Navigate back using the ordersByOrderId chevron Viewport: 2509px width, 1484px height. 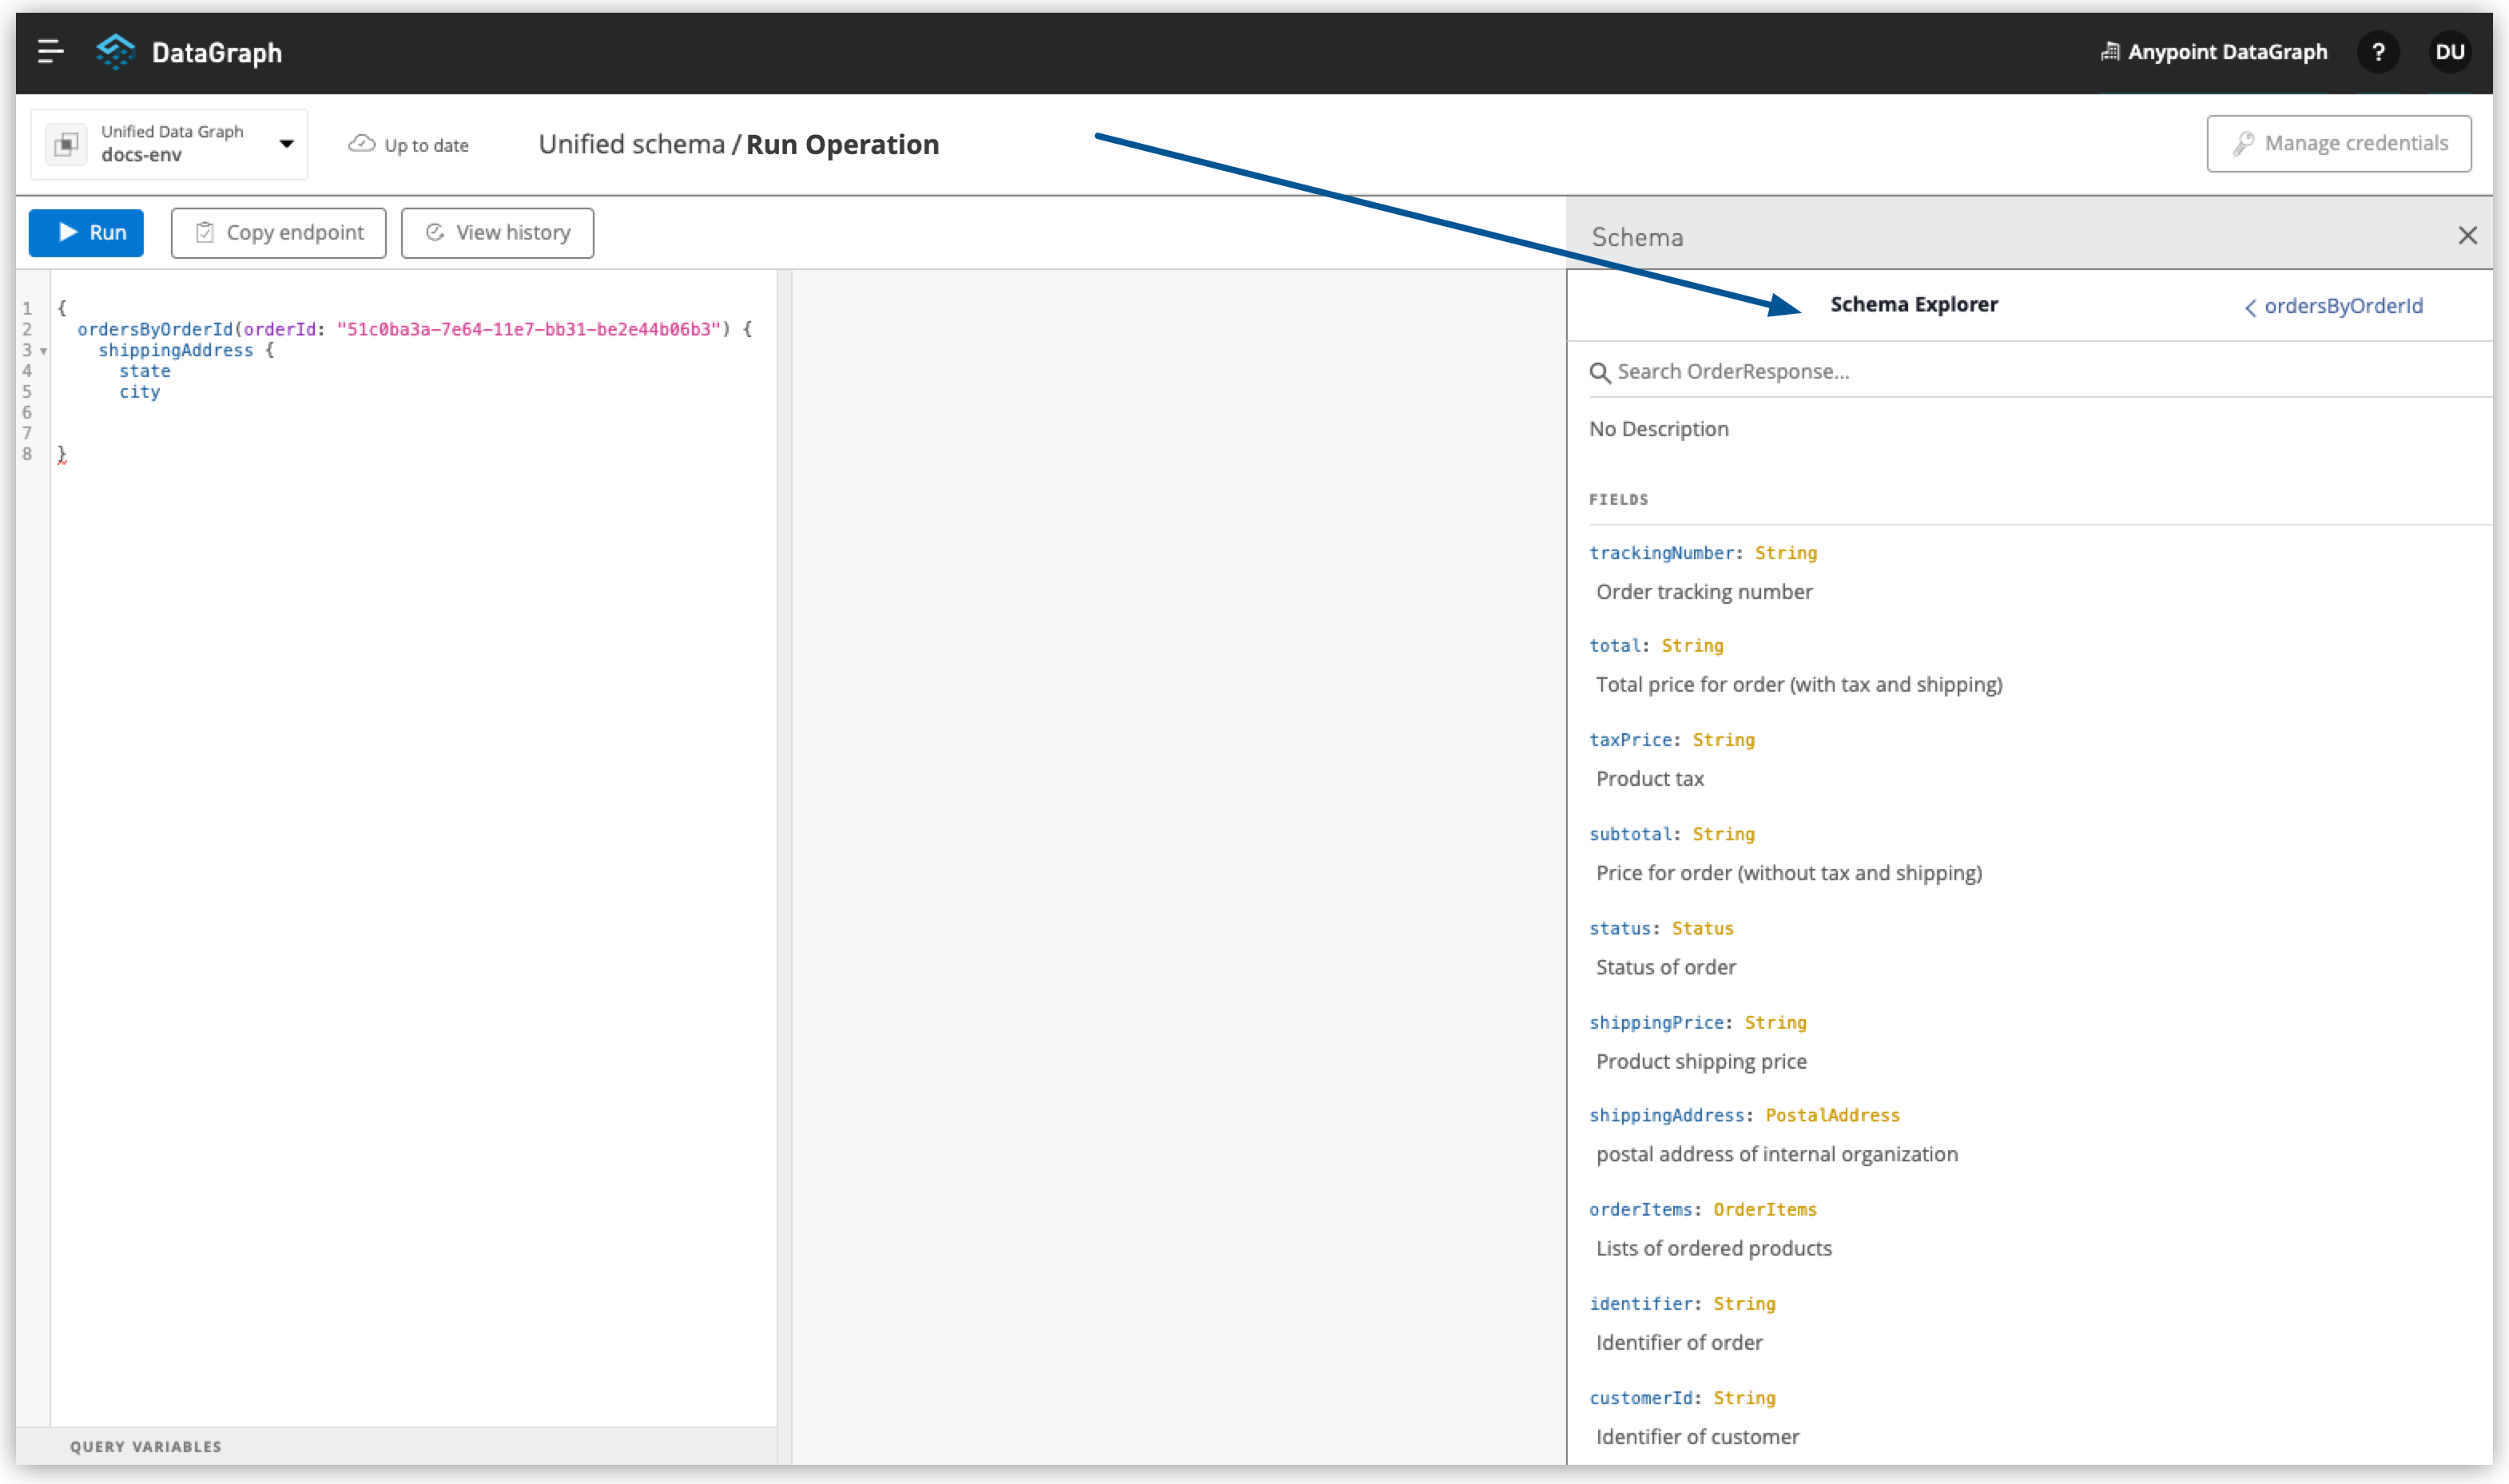tap(2250, 306)
